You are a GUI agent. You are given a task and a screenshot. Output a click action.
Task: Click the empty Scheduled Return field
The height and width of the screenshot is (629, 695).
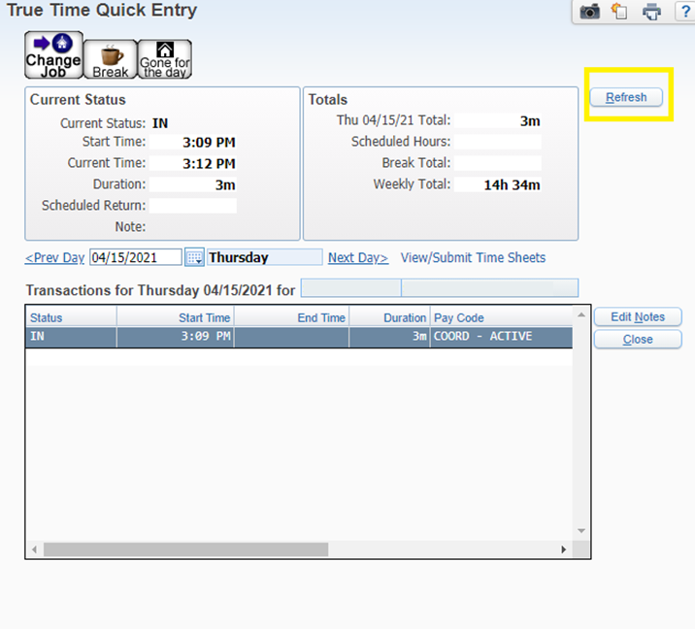tap(193, 206)
